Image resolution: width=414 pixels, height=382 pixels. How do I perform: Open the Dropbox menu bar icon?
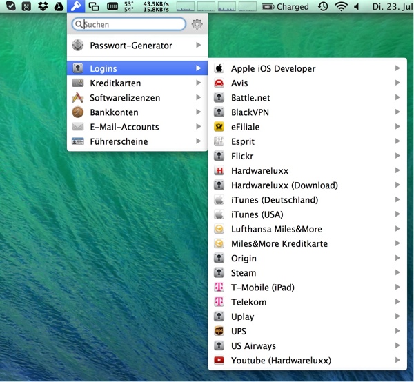click(x=43, y=6)
